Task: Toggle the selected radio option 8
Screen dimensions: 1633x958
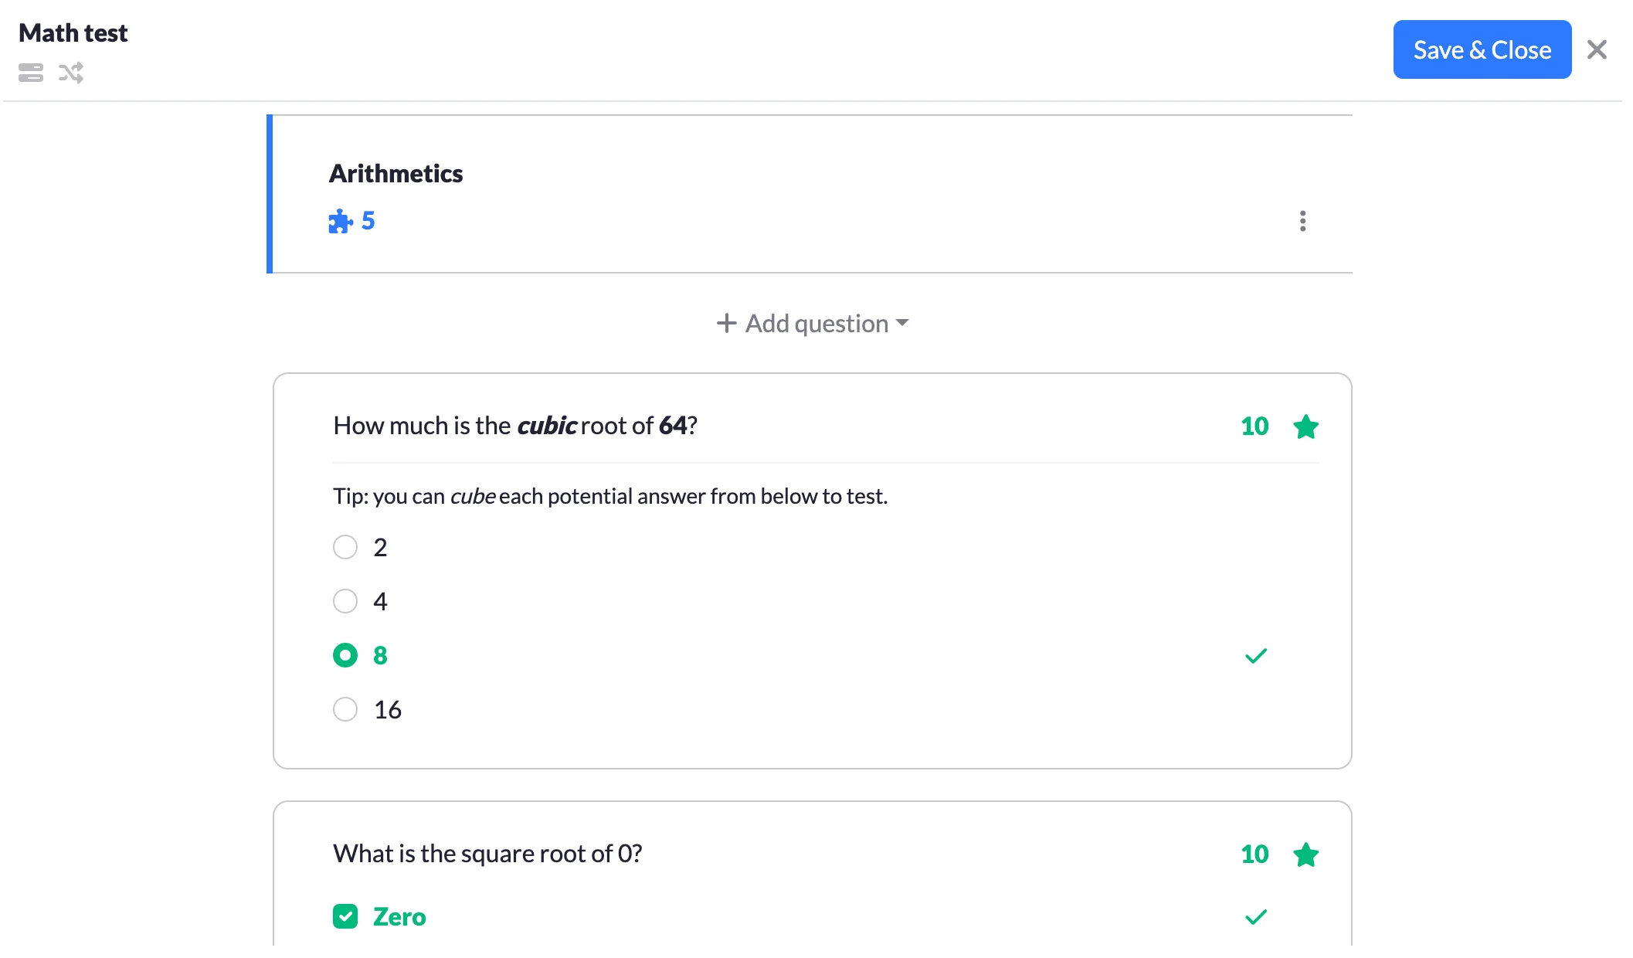Action: [345, 655]
